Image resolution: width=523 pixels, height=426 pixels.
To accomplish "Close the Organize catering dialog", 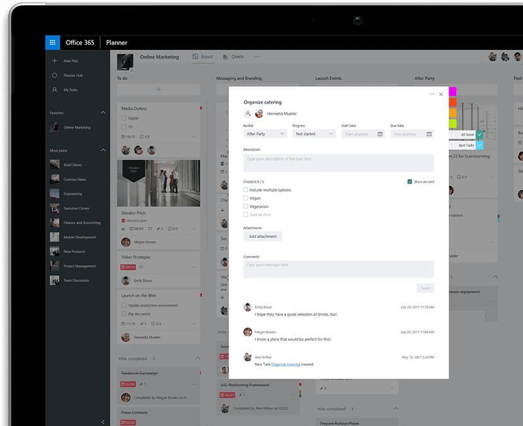I will point(441,94).
